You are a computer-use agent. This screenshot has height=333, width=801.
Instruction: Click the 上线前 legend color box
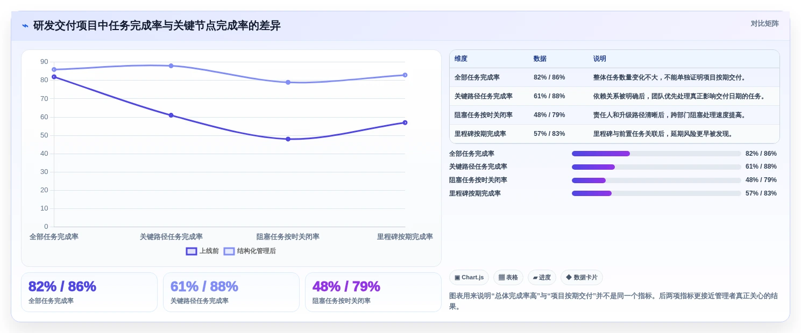pyautogui.click(x=192, y=251)
